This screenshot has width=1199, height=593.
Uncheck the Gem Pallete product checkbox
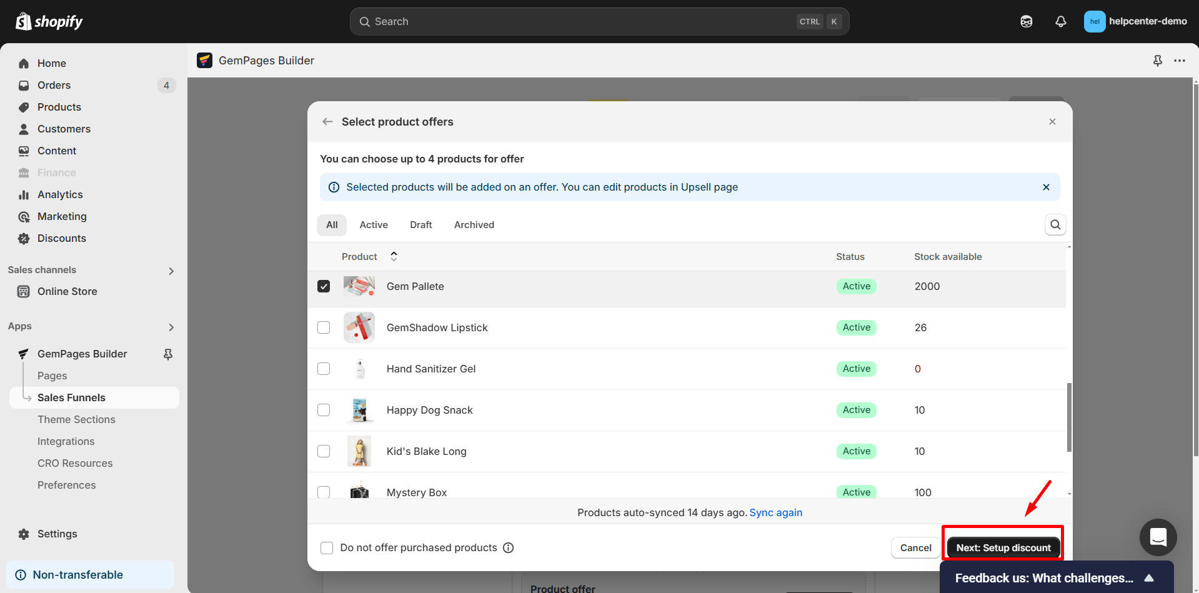[324, 286]
